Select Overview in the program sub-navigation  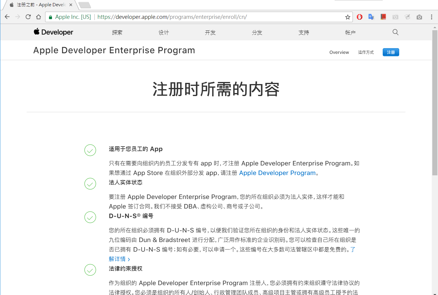(339, 52)
